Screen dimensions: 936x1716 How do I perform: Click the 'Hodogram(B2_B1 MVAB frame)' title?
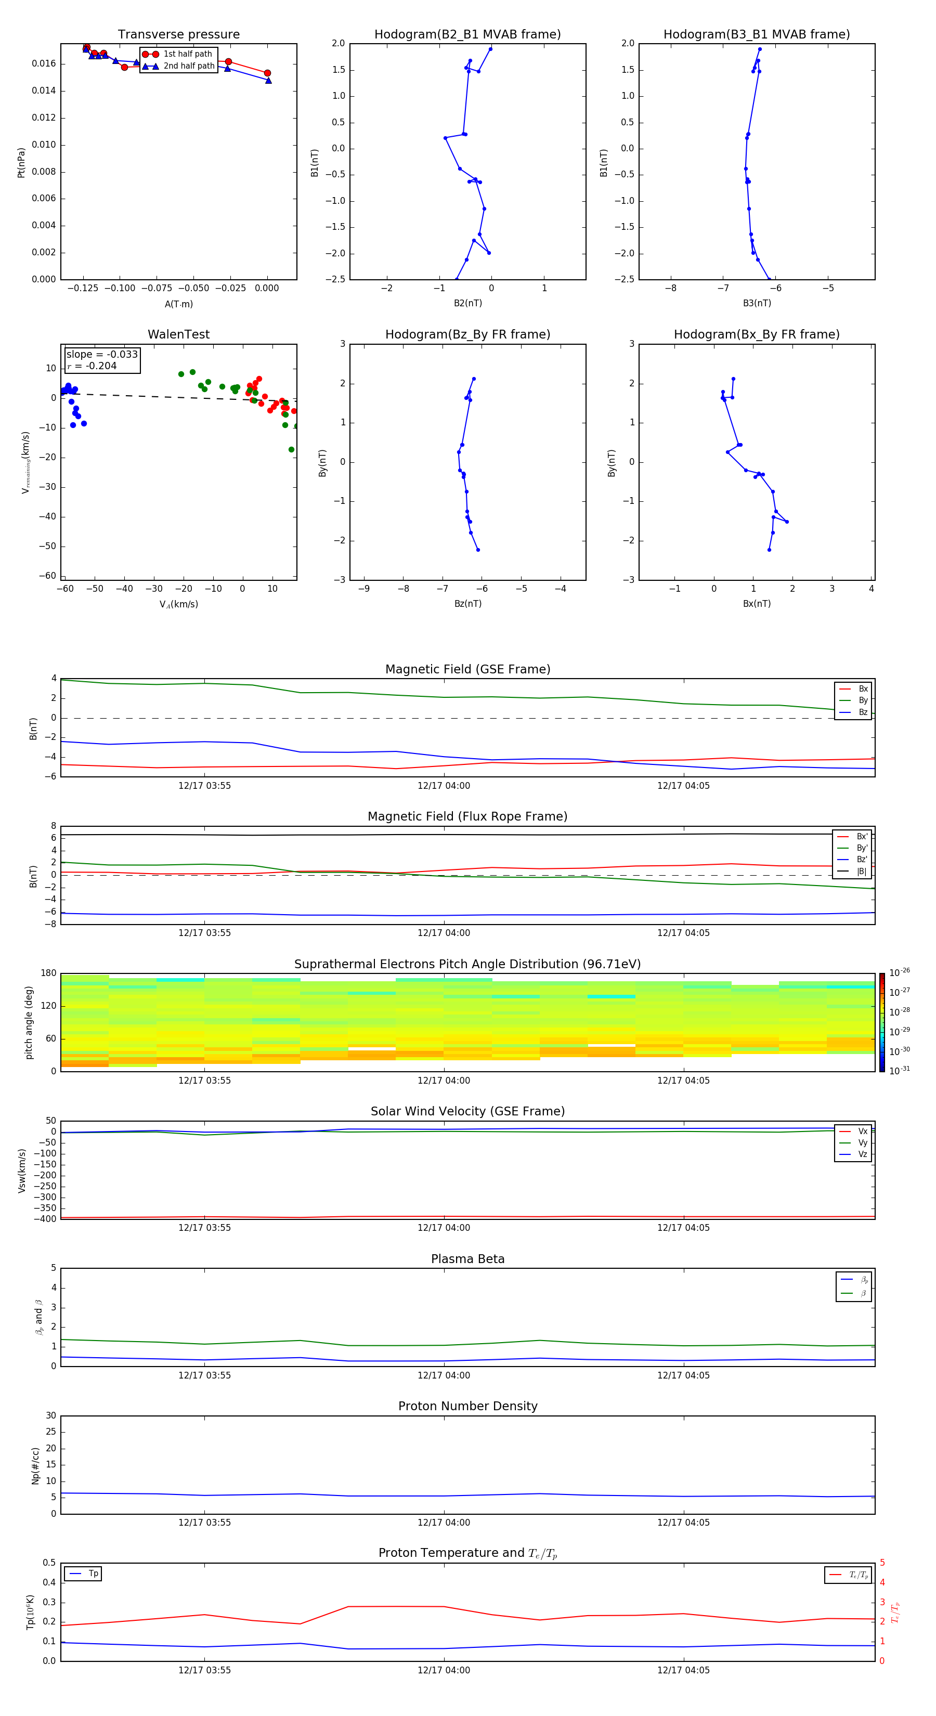coord(467,35)
